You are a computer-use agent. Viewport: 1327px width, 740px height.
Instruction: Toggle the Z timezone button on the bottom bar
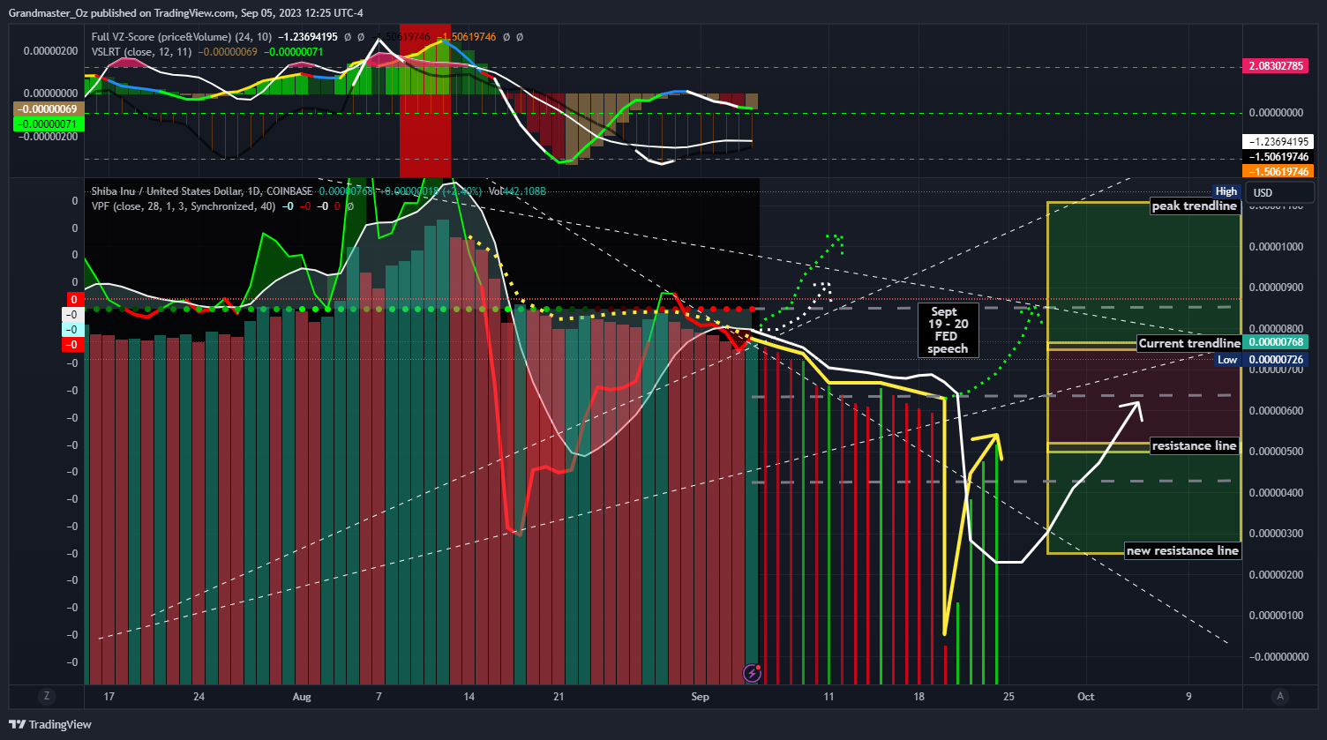[x=47, y=696]
